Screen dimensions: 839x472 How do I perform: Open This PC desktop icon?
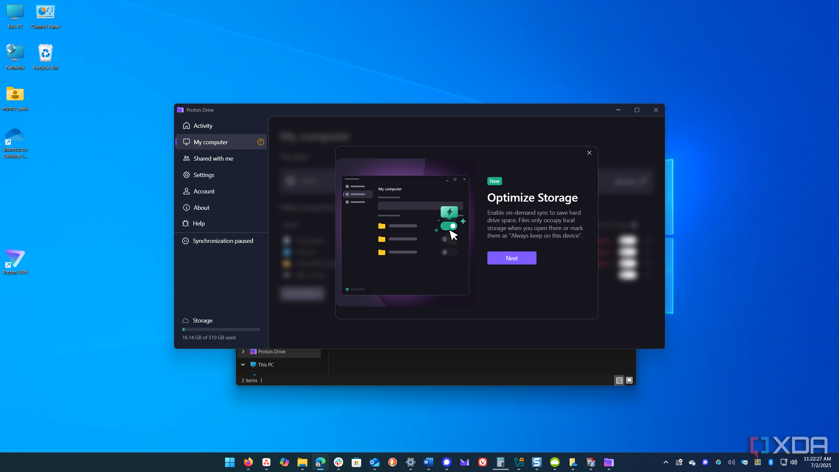pyautogui.click(x=15, y=16)
